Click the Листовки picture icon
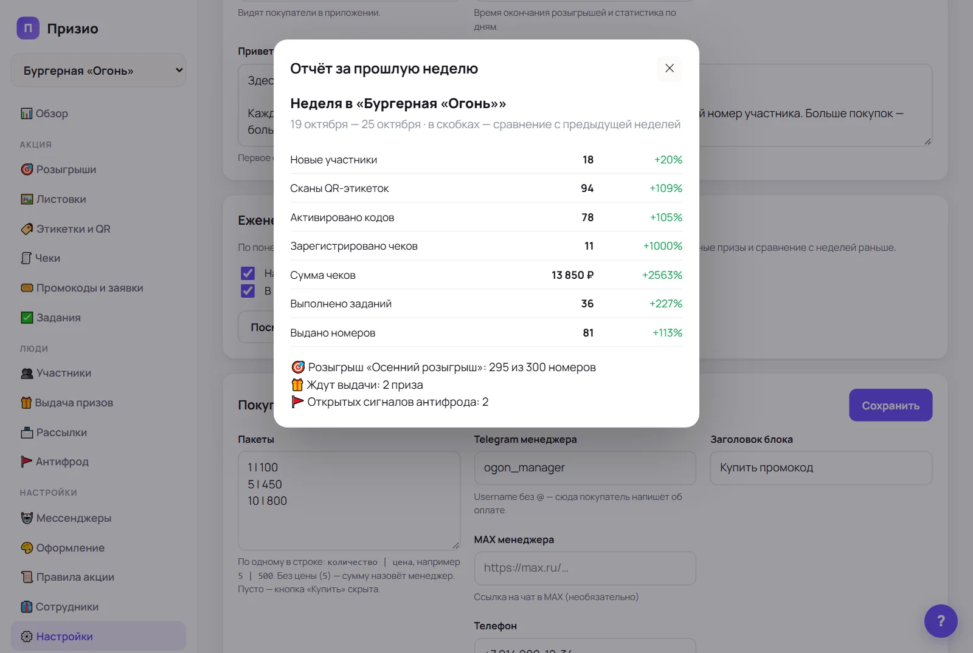973x653 pixels. [27, 199]
